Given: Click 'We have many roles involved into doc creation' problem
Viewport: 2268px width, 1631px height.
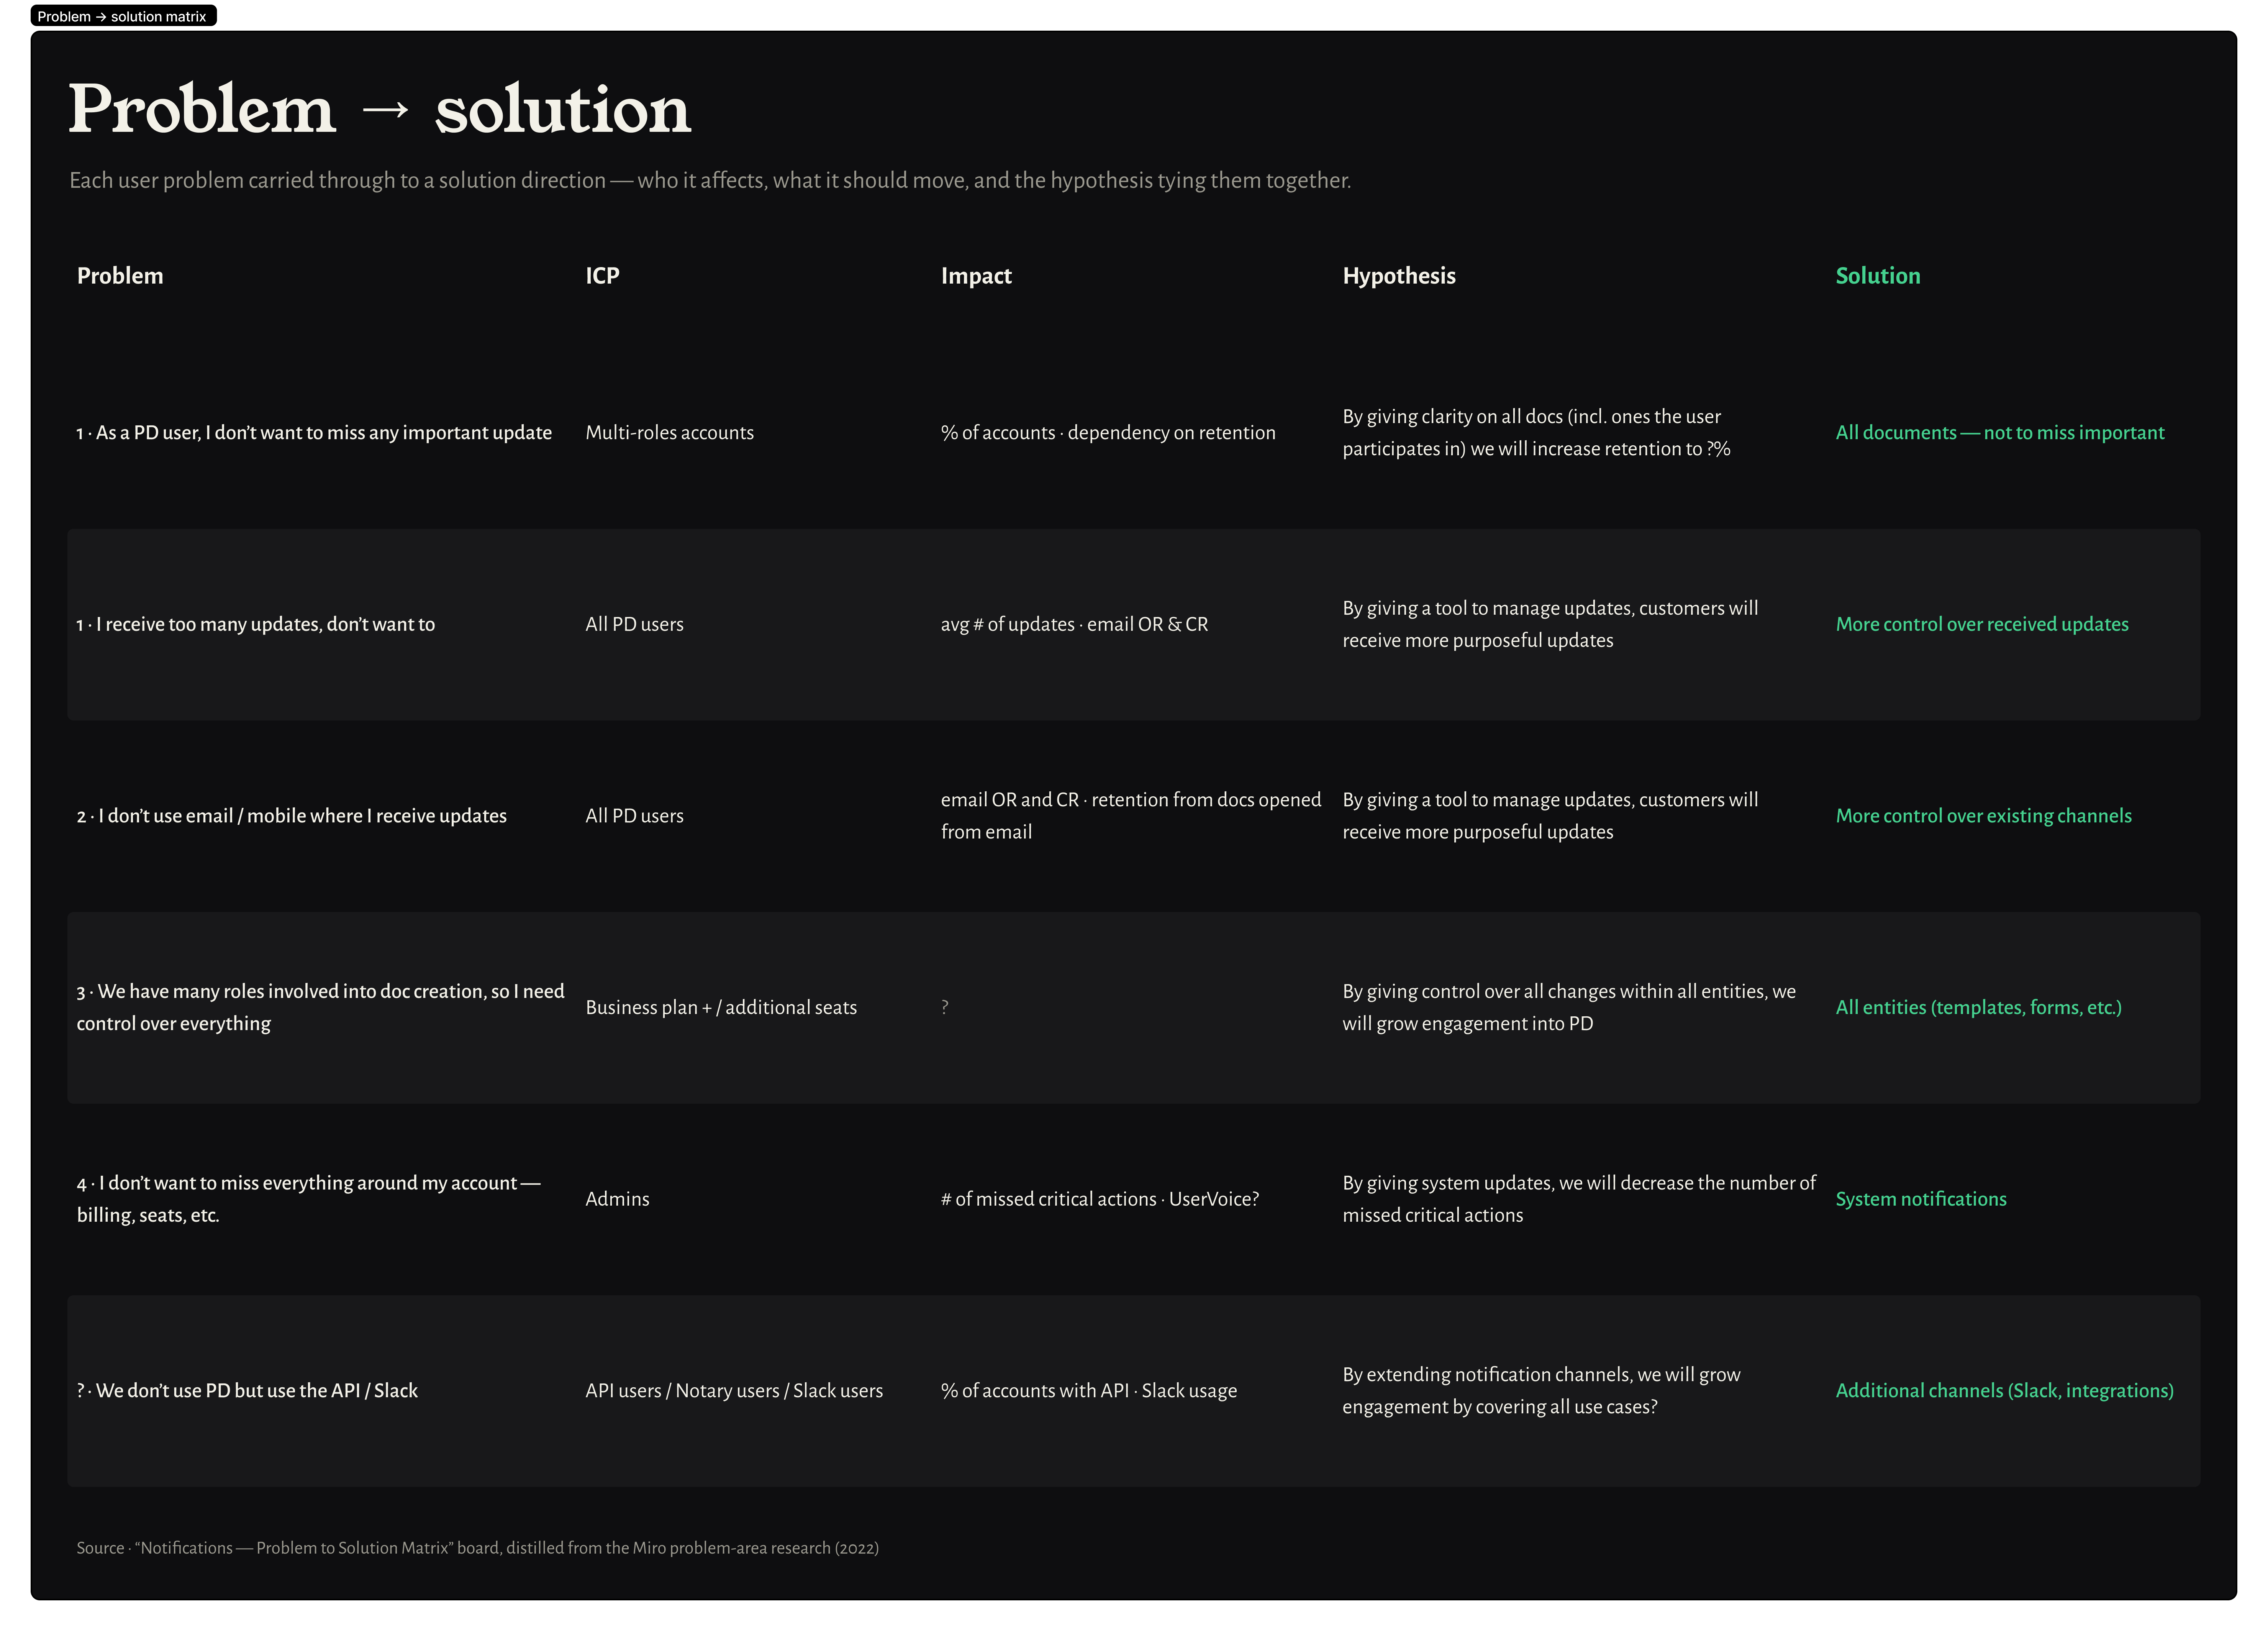Looking at the screenshot, I should (x=321, y=1007).
